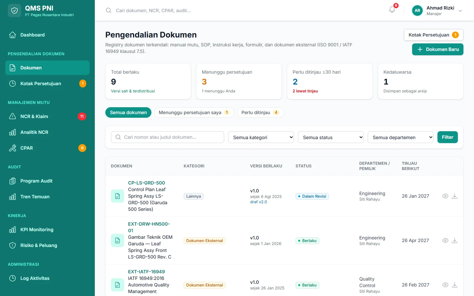Click the file icon of EXT-DRW-HN500-01
The height and width of the screenshot is (296, 474).
click(x=118, y=240)
